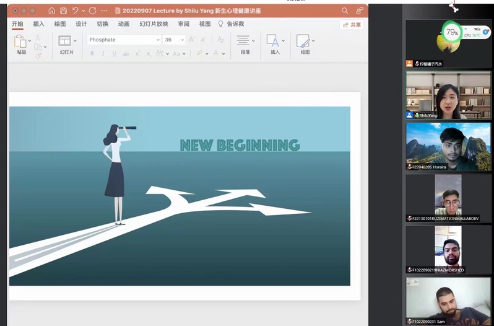
Task: Toggle underline text formatting
Action: [x=115, y=54]
